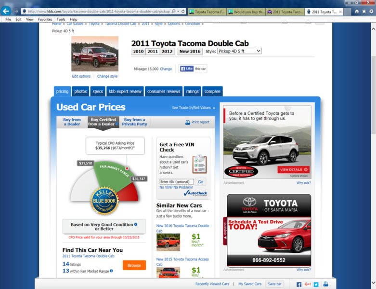
Task: Click info icon beside Fair Market Range
Action: (111, 271)
